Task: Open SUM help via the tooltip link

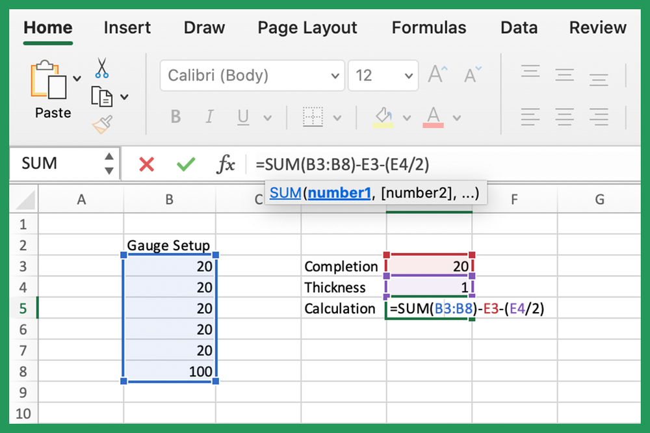Action: point(285,192)
